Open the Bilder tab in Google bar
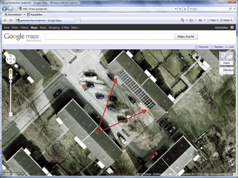The height and width of the screenshot is (178, 238). click(15, 28)
